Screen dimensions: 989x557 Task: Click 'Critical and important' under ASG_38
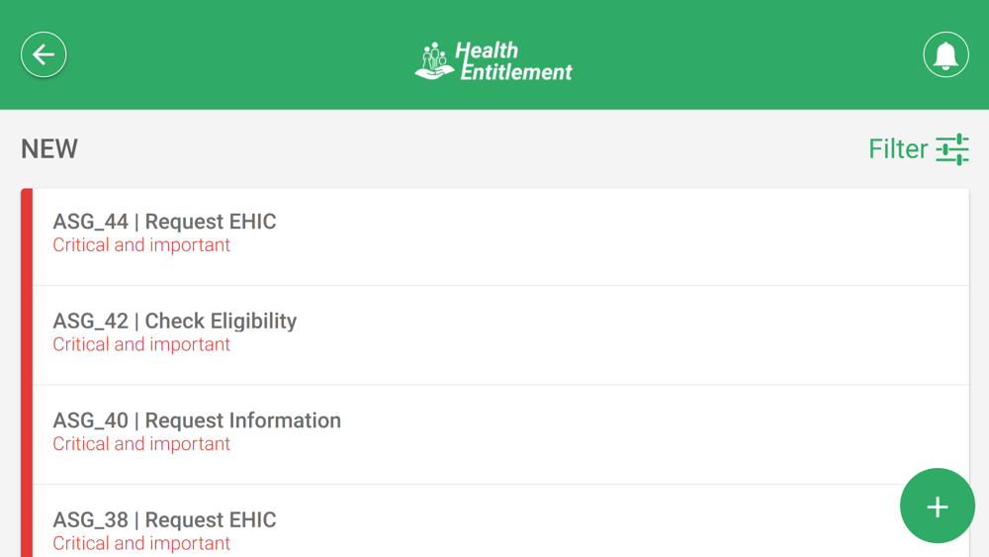(x=141, y=543)
